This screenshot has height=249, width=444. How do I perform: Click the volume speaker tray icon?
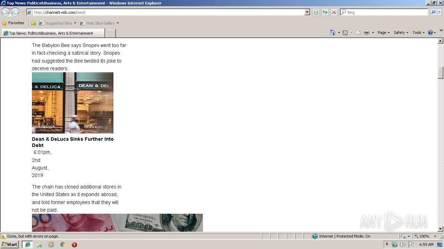tap(402, 245)
